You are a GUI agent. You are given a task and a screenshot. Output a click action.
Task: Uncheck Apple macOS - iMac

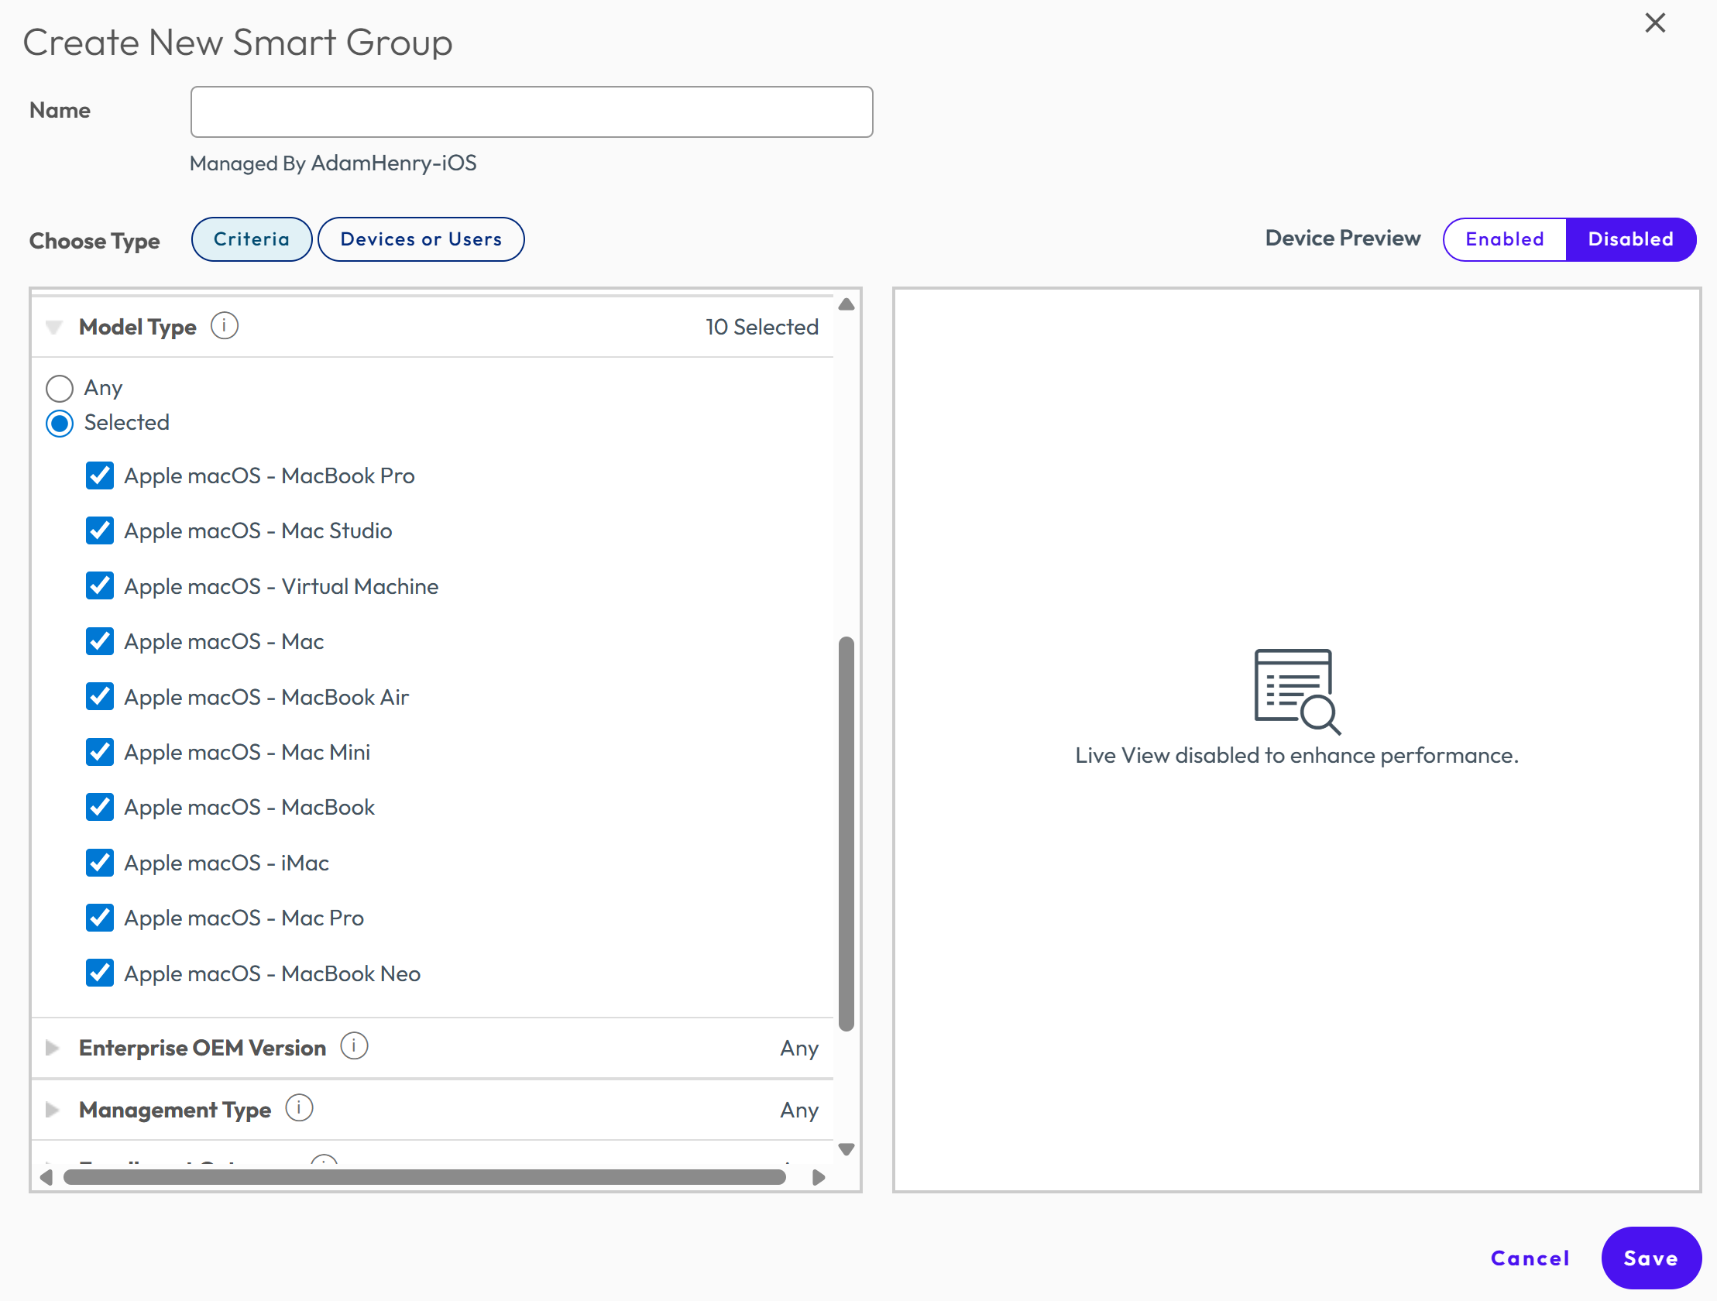pyautogui.click(x=99, y=863)
